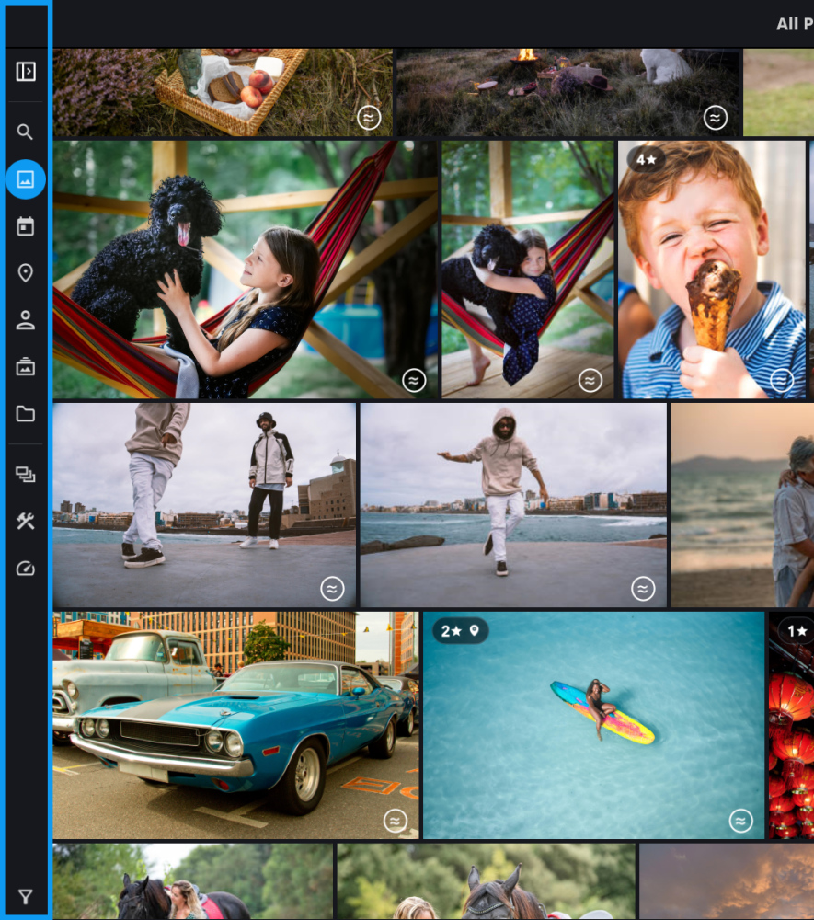Select the girl hugging poodle photo
Viewport: 814px width, 920px height.
point(528,270)
